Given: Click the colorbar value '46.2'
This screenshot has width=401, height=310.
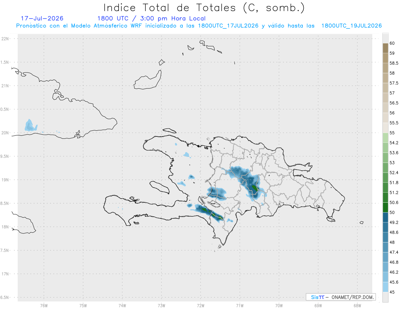Looking at the screenshot, I should coord(394,272).
